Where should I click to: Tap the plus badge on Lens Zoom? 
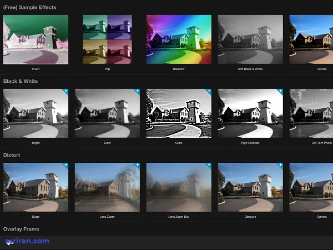pyautogui.click(x=137, y=165)
